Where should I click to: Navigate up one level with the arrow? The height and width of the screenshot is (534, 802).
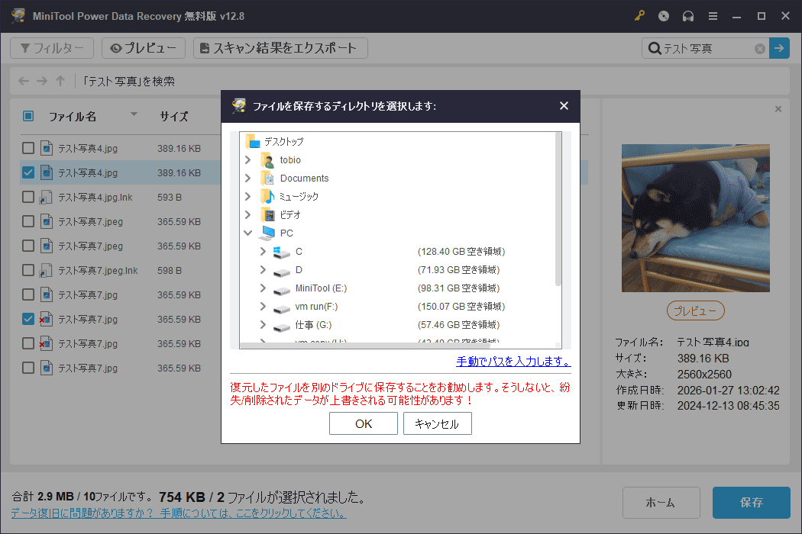coord(60,81)
